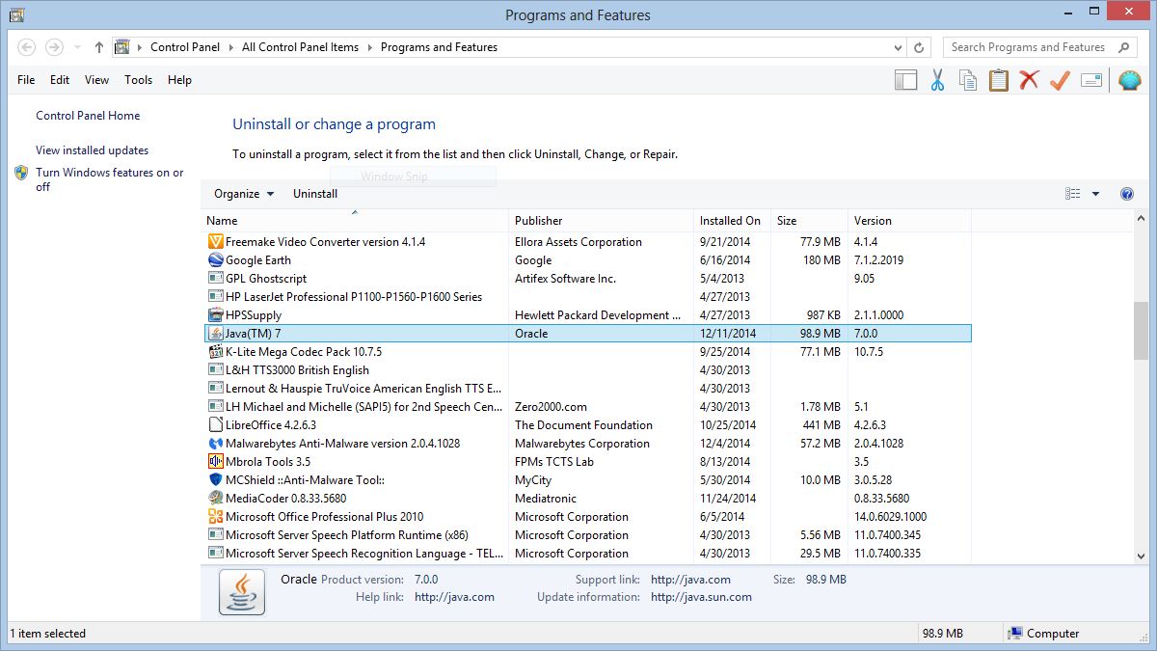Viewport: 1157px width, 651px height.
Task: Click the Up arrow to parent folder
Action: click(x=99, y=46)
